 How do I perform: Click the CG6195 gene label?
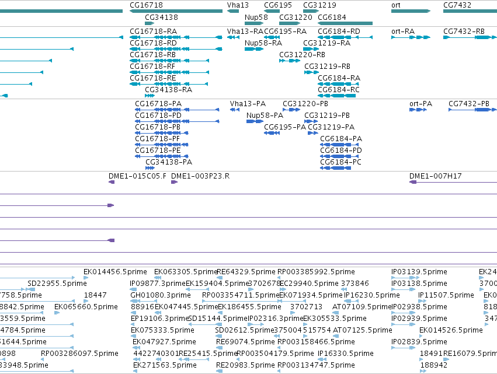point(278,5)
